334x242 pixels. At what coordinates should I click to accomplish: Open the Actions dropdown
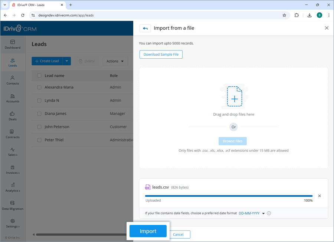tap(115, 61)
